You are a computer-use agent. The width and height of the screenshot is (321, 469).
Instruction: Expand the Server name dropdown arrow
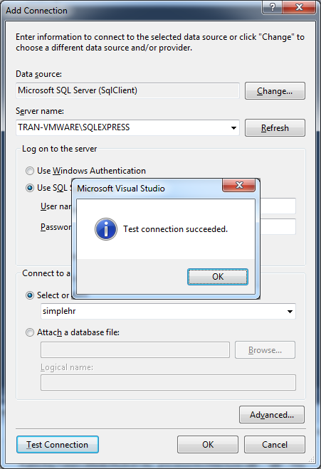tap(233, 128)
